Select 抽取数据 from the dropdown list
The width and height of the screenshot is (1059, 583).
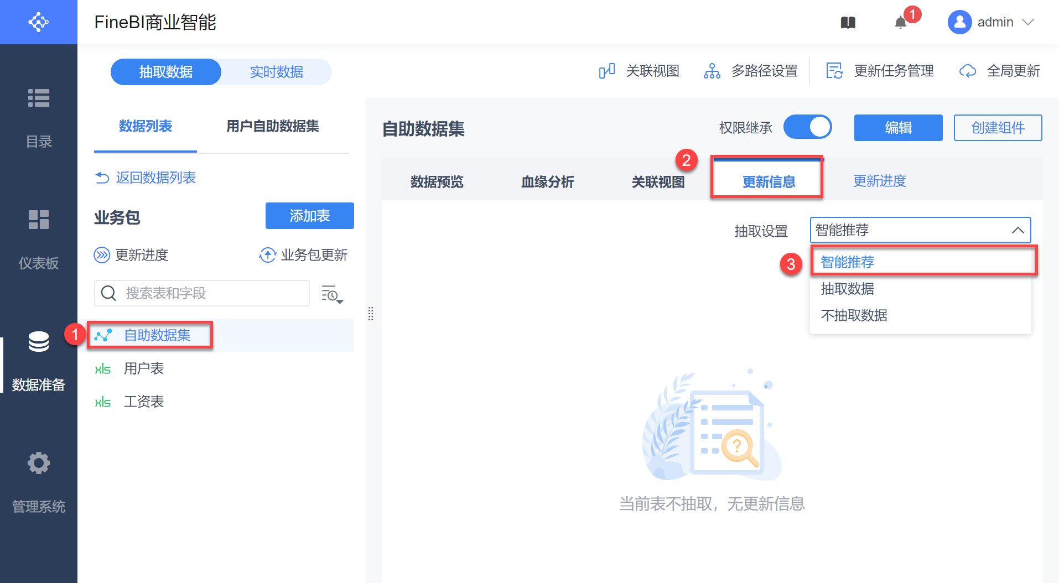coord(921,289)
